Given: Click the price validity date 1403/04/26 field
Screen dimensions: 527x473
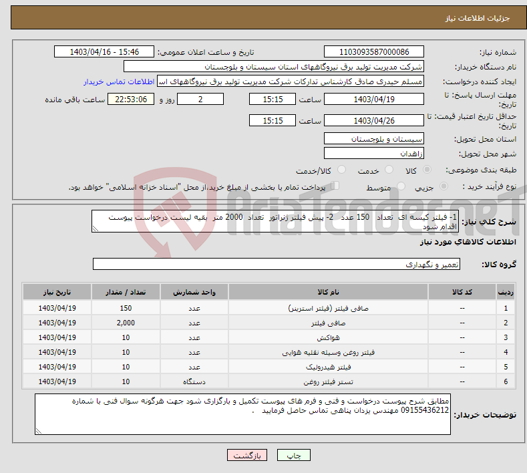Looking at the screenshot, I should coord(374,120).
